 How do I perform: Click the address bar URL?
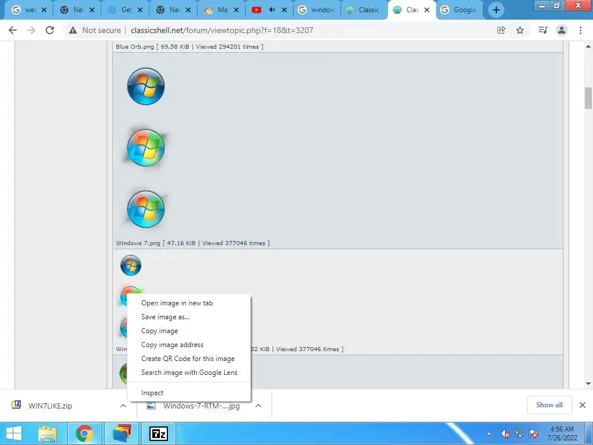click(222, 30)
